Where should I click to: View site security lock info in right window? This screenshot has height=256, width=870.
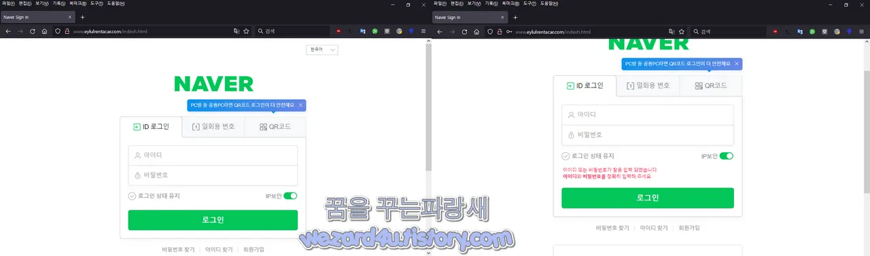pos(500,31)
